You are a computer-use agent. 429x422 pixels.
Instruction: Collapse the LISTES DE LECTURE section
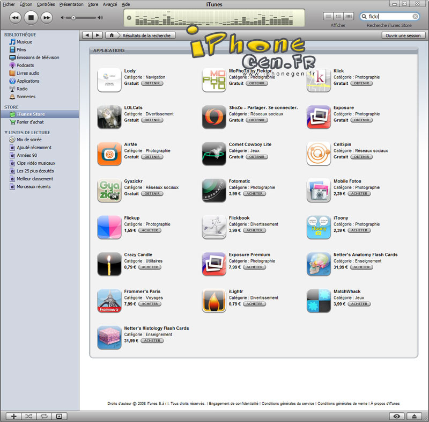[x=6, y=133]
